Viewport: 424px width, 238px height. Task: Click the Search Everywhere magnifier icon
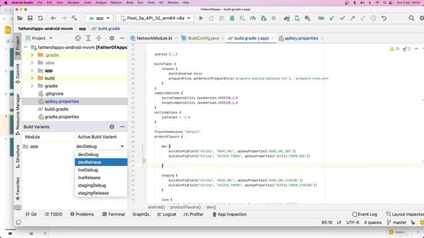tap(411, 18)
